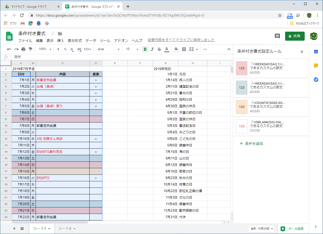323x234 pixels.
Task: Click the 共有 share button
Action: (x=295, y=36)
